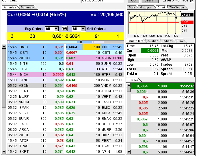
Task: Click the sell-side depth bar
Action: pos(103,42)
